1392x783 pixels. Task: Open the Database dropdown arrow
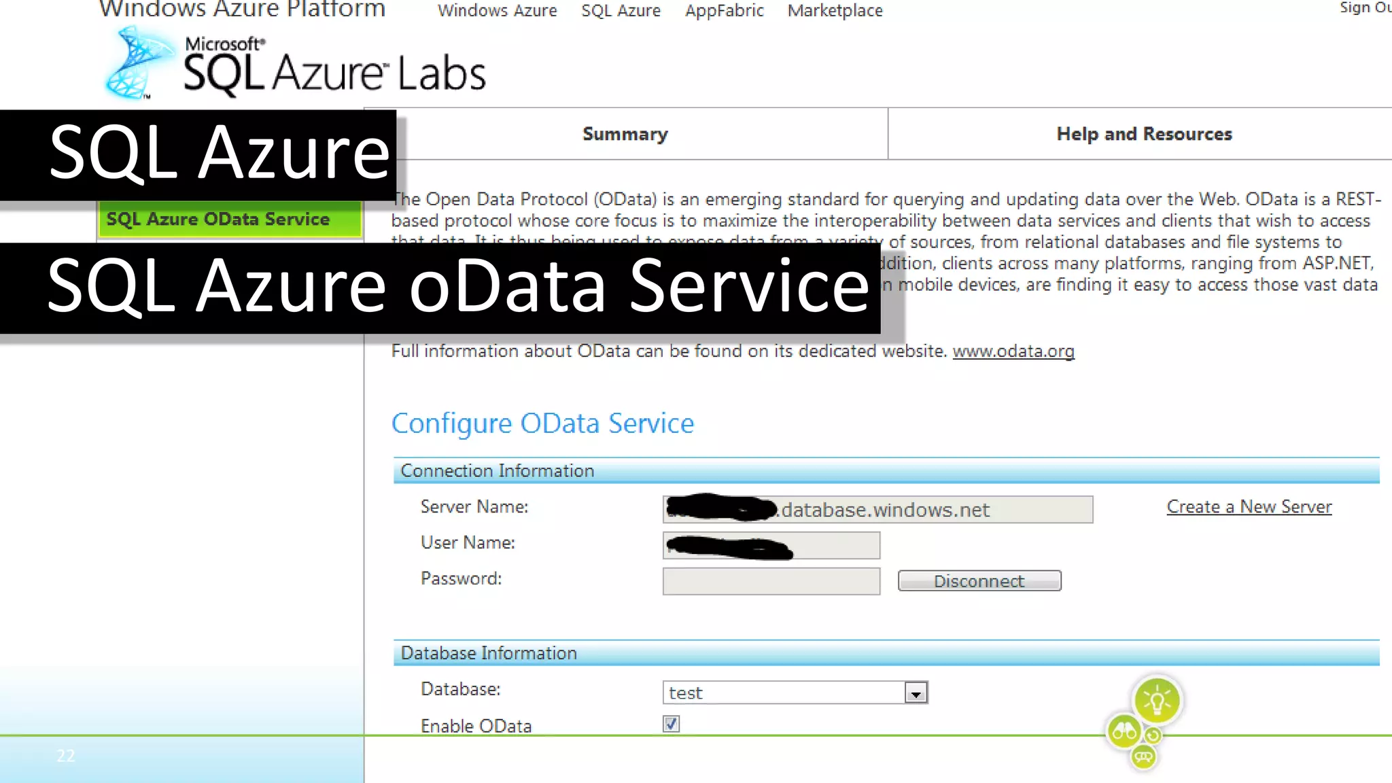(916, 693)
